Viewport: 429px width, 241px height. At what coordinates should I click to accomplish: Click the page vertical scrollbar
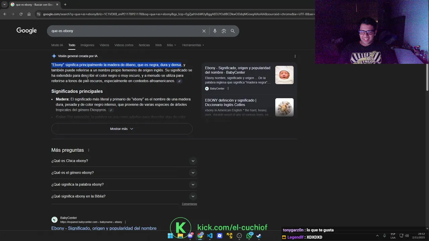[427, 77]
